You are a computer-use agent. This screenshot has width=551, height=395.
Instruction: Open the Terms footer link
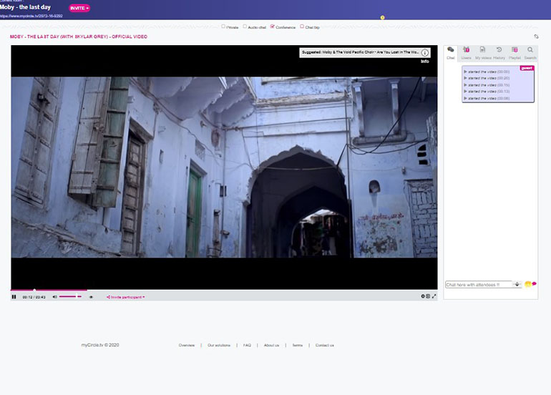298,346
